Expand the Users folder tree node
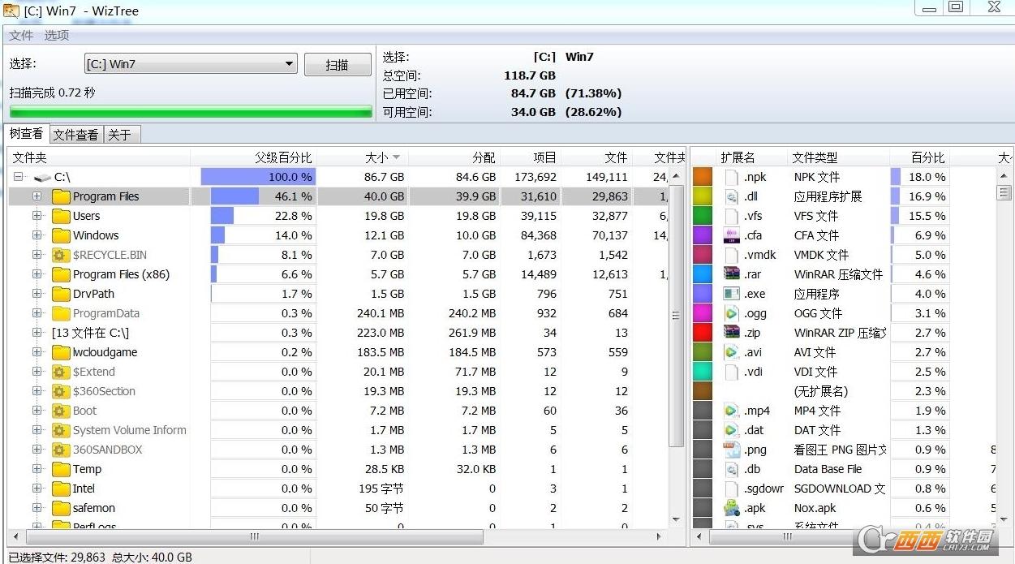 click(37, 216)
